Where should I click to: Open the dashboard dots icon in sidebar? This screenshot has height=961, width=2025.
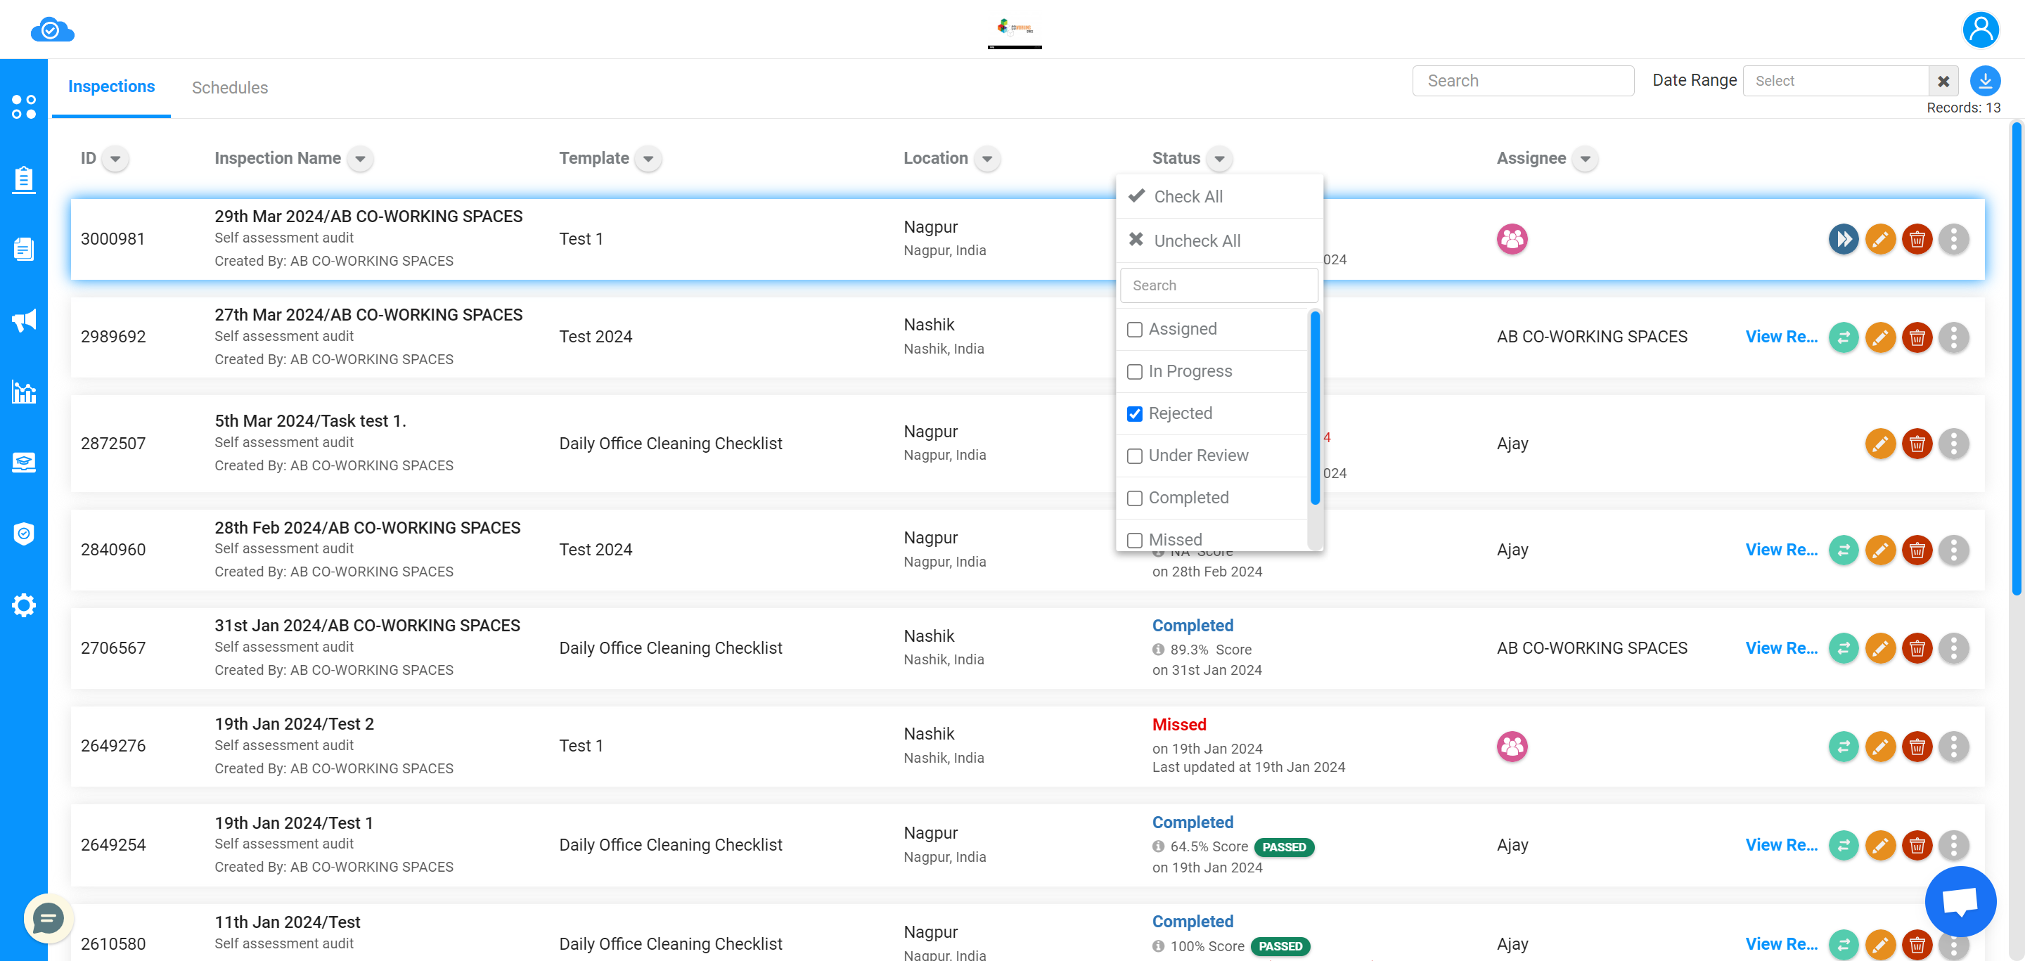[x=24, y=107]
